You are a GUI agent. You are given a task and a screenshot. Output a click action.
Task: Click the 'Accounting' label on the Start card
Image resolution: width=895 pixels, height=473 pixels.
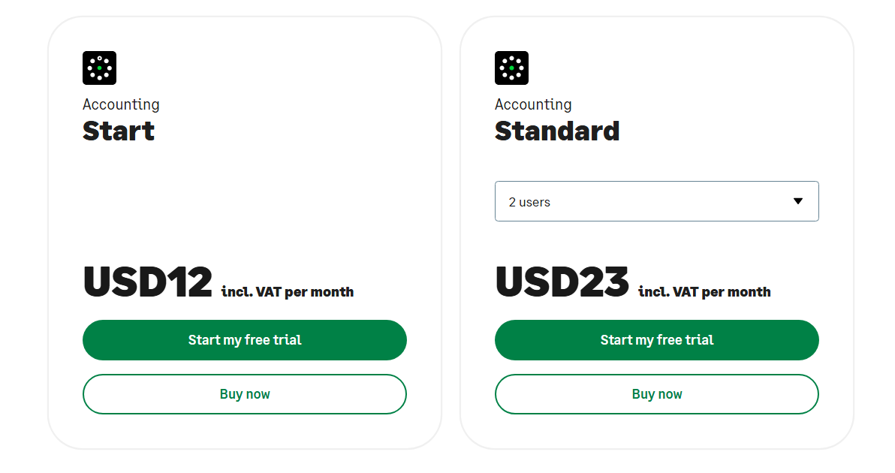pyautogui.click(x=121, y=104)
